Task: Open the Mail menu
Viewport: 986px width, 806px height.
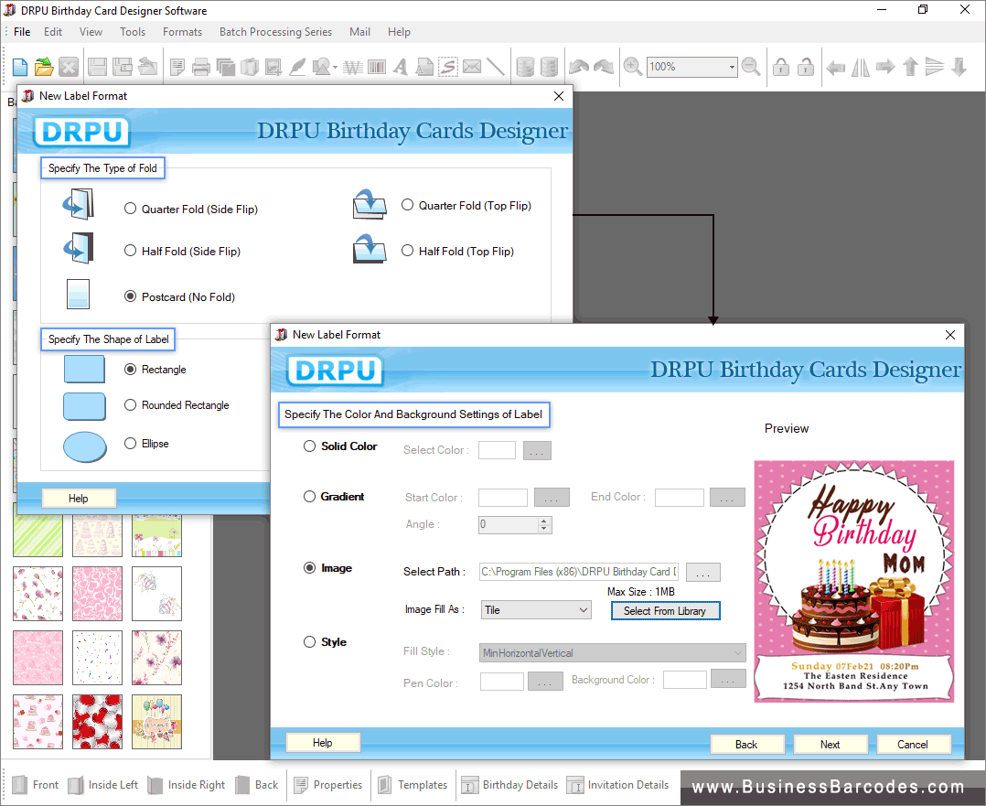Action: click(x=359, y=31)
